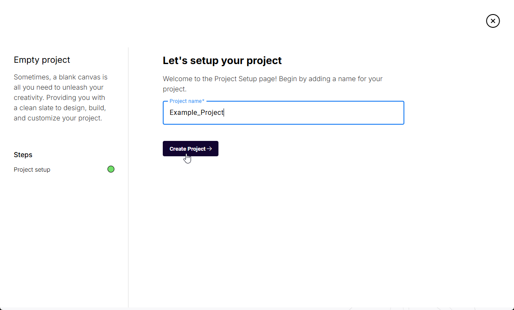
Task: Click the "Sometimes, a blank canvas" description line
Action: 60,77
